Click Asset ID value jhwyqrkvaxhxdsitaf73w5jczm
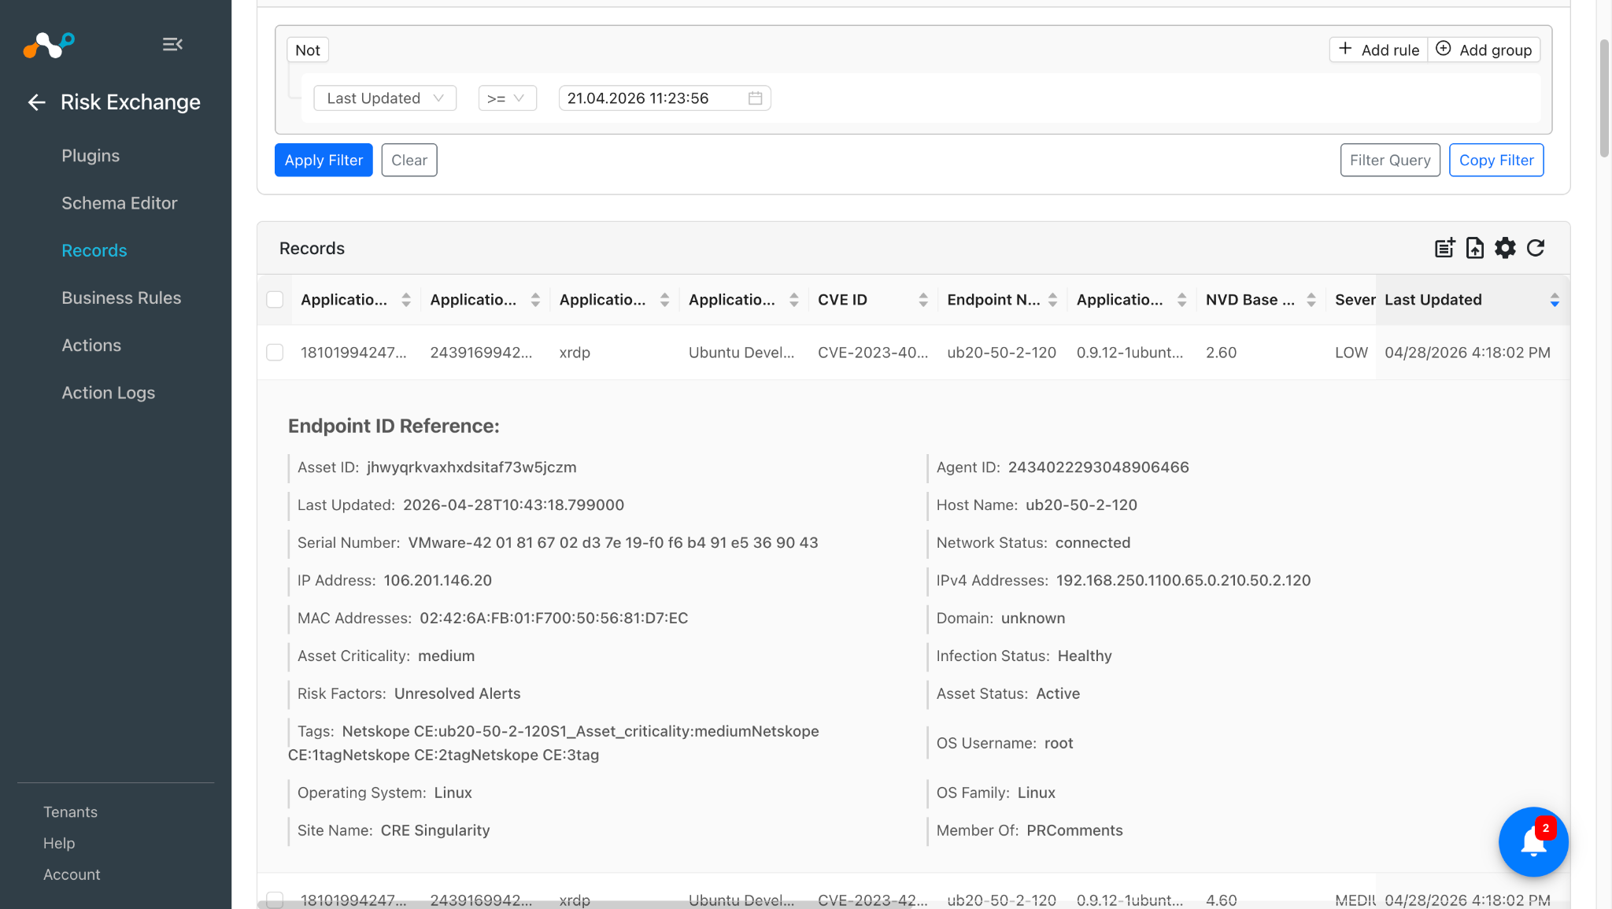Viewport: 1612px width, 909px height. click(471, 467)
